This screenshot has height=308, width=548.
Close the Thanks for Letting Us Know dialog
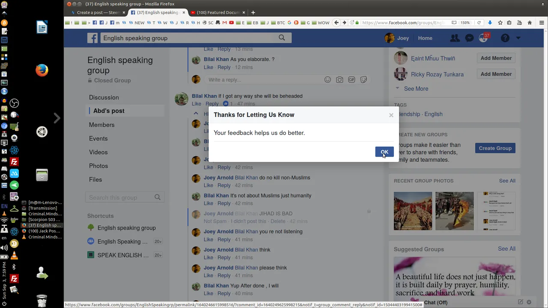point(391,115)
